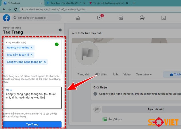The height and width of the screenshot is (129, 181).
Task: Click in the Tìm kiếm trên Facebook field
Action: tap(36, 18)
